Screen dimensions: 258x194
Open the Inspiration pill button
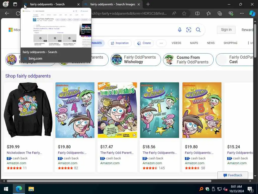[120, 43]
